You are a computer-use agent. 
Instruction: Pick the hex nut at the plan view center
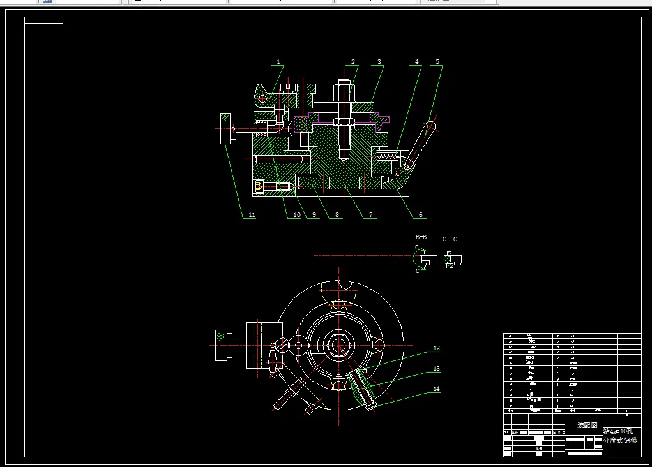click(x=339, y=345)
